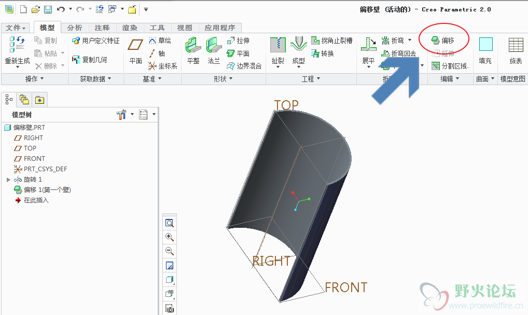Image resolution: width=528 pixels, height=315 pixels.
Task: Expand the 曲面 surfaces group dropdown
Action: tap(485, 79)
